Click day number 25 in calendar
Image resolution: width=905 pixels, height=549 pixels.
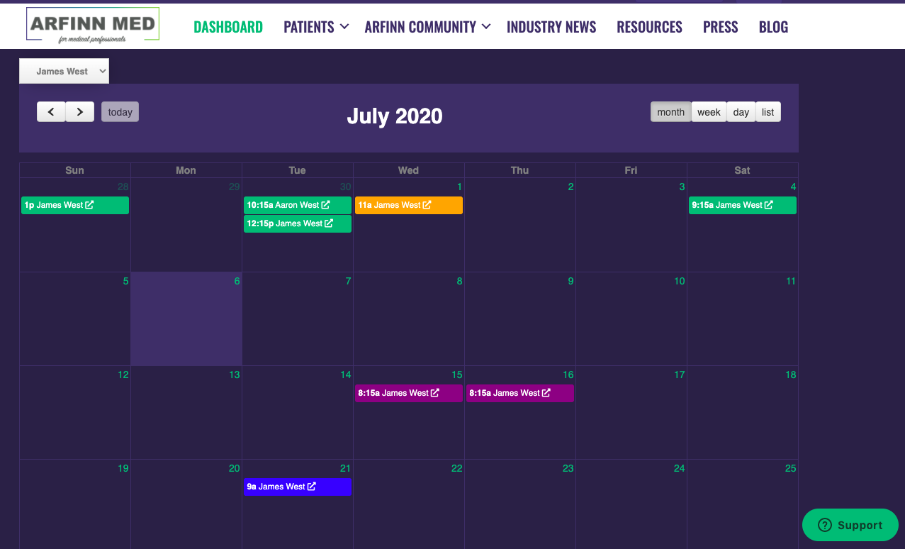click(x=791, y=468)
